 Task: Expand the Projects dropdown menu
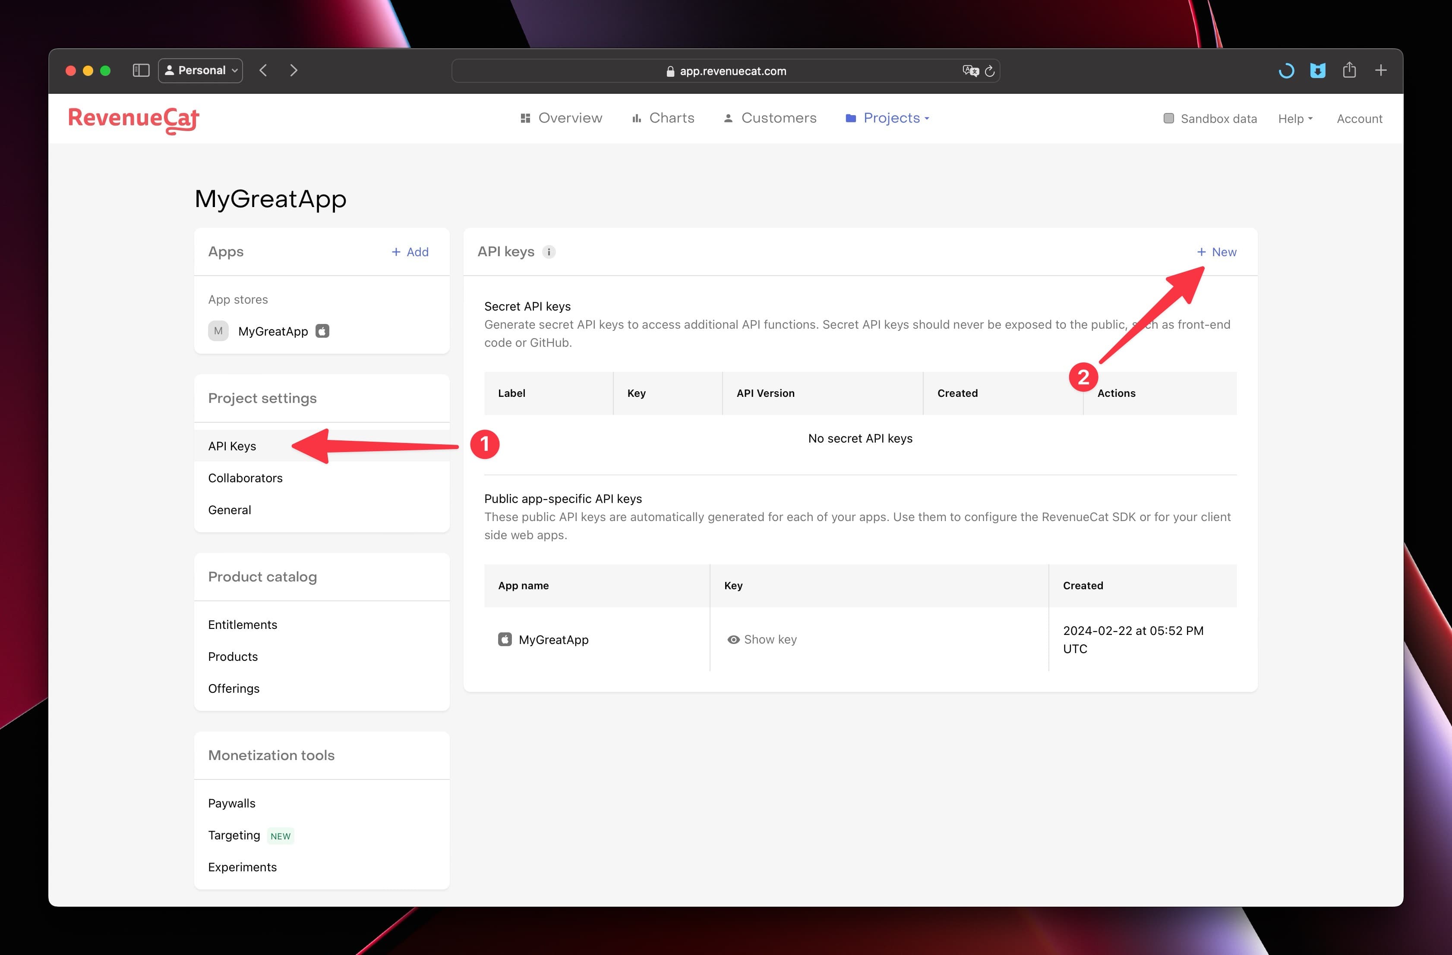pos(888,118)
